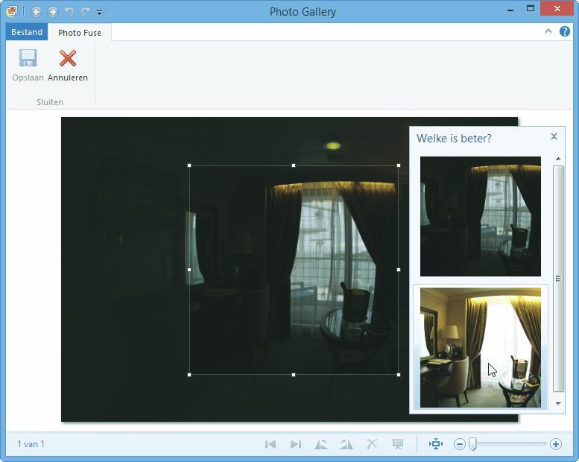Maximize the Photo Gallery window

(x=531, y=9)
